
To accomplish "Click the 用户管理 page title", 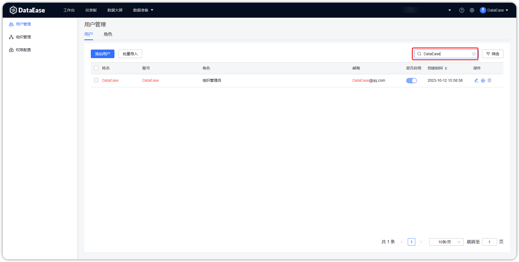I will (x=95, y=24).
